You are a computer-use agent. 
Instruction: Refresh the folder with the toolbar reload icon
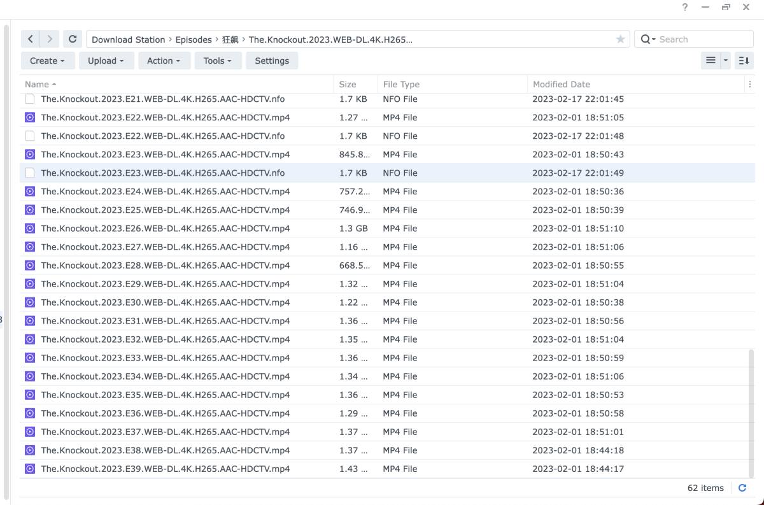(73, 39)
